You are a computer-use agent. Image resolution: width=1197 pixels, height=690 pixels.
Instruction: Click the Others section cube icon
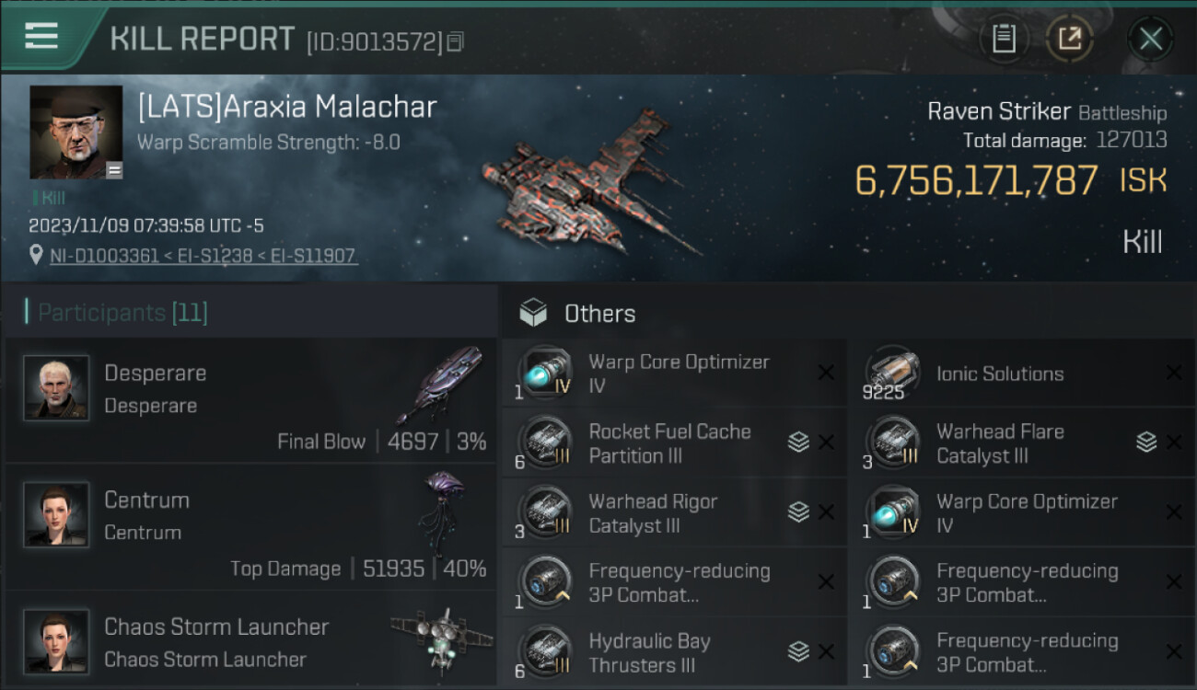point(533,314)
